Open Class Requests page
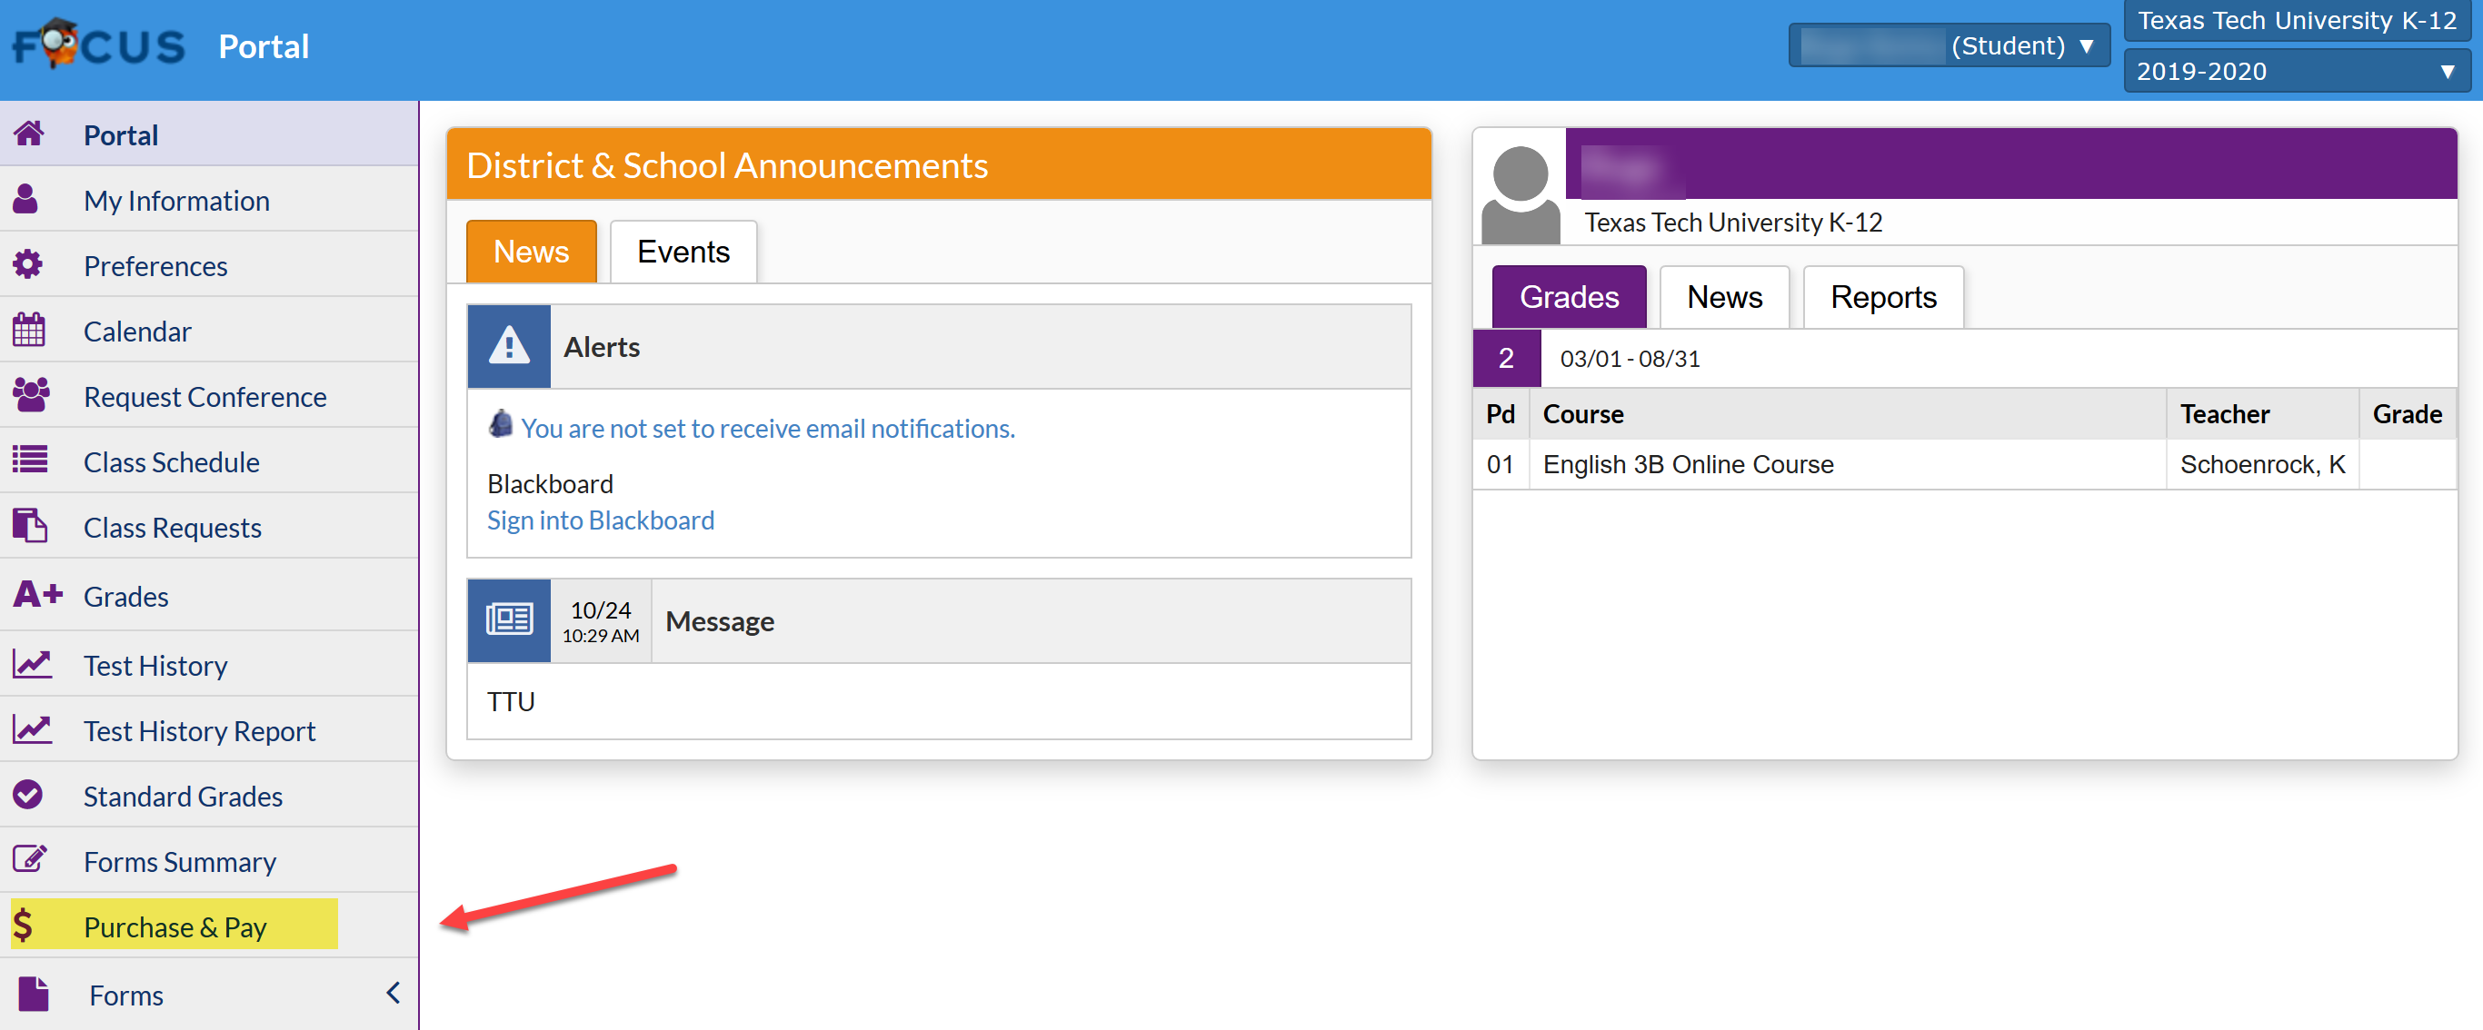This screenshot has height=1030, width=2483. pyautogui.click(x=209, y=527)
